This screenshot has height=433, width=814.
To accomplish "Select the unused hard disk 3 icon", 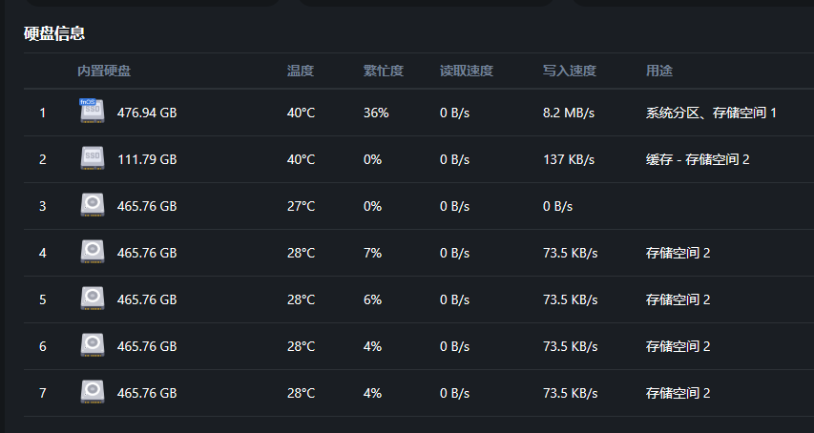I will coord(91,205).
